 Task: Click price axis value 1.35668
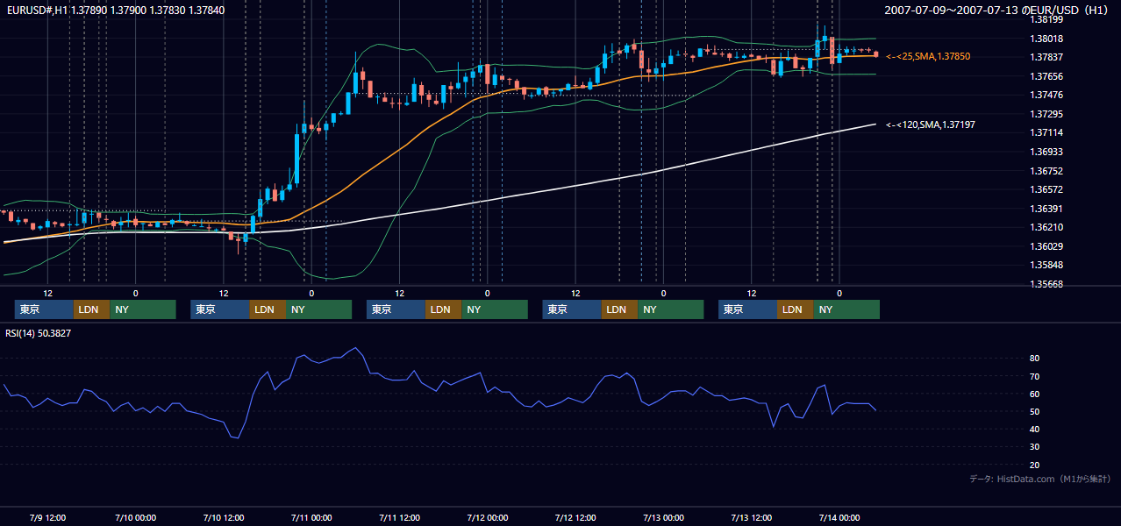pyautogui.click(x=1046, y=284)
